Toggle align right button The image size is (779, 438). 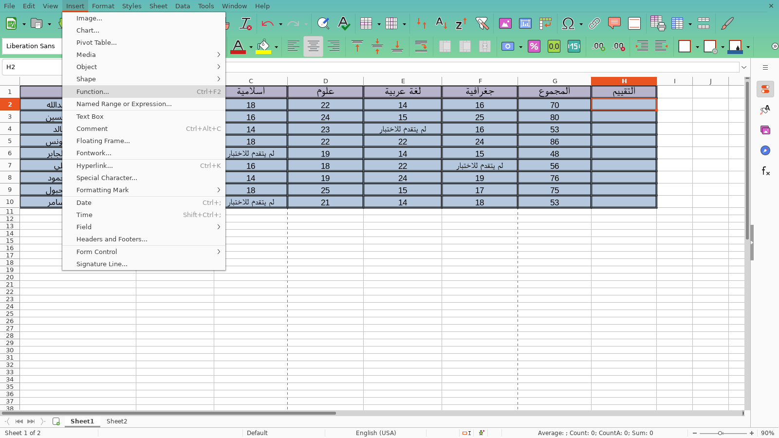(x=334, y=46)
